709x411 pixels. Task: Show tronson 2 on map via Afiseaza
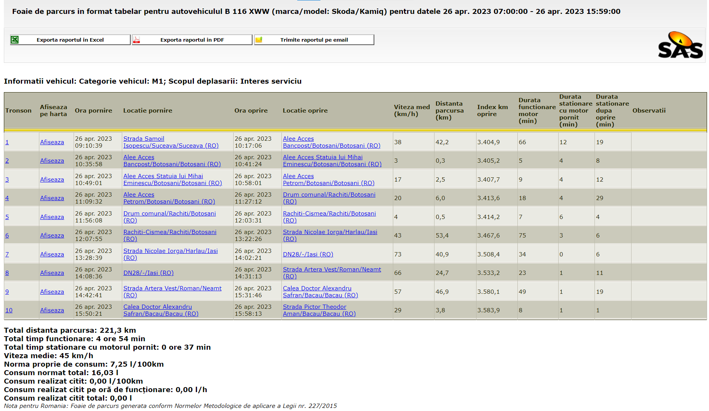tap(52, 161)
